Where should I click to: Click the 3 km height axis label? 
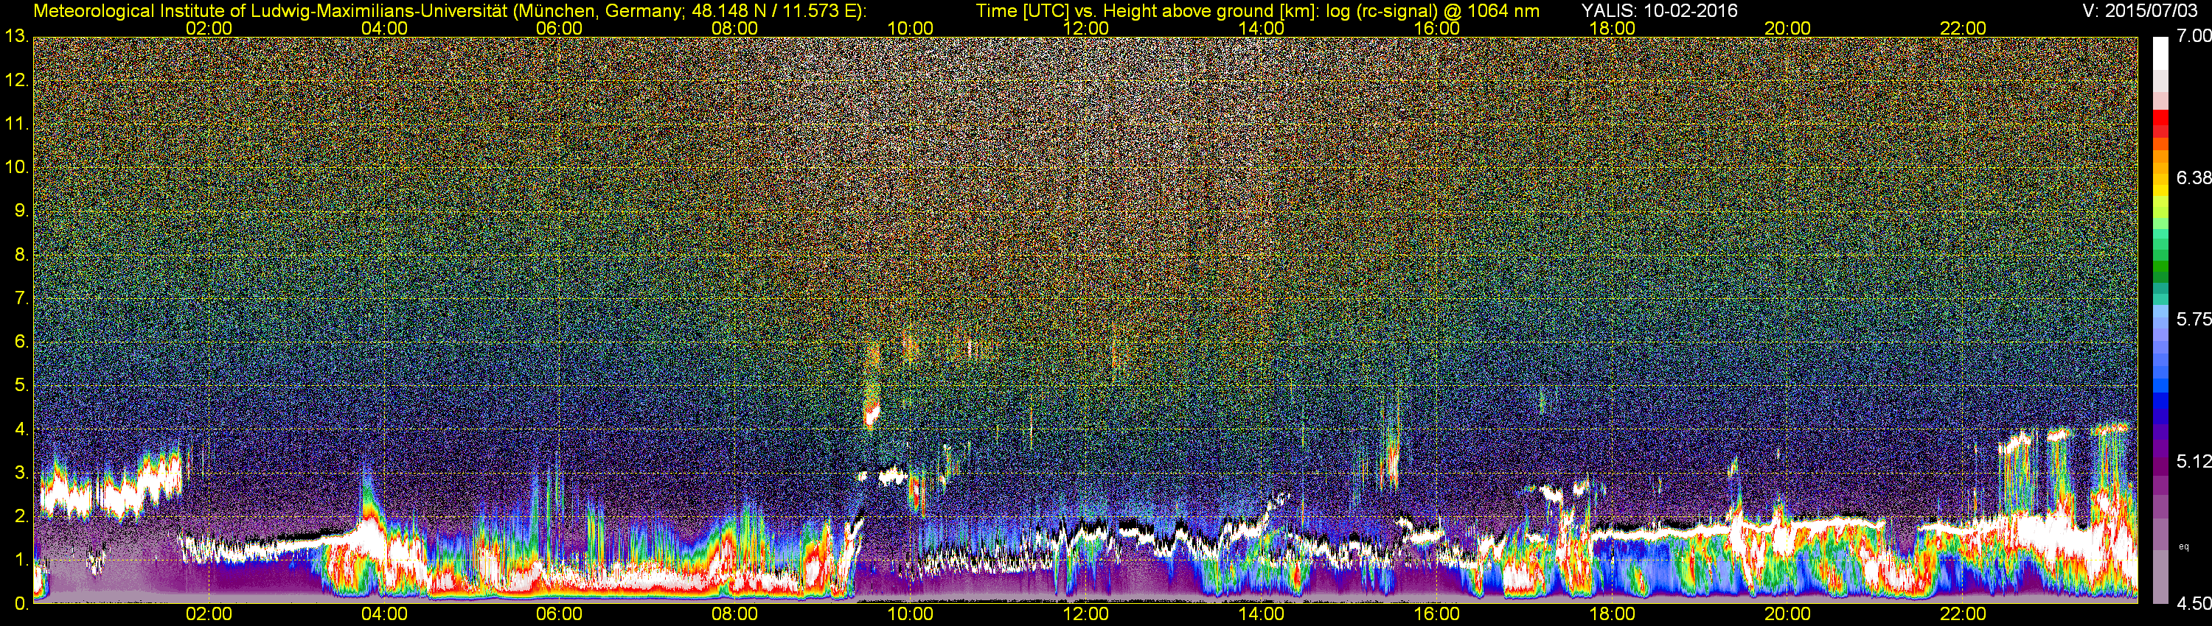point(21,473)
